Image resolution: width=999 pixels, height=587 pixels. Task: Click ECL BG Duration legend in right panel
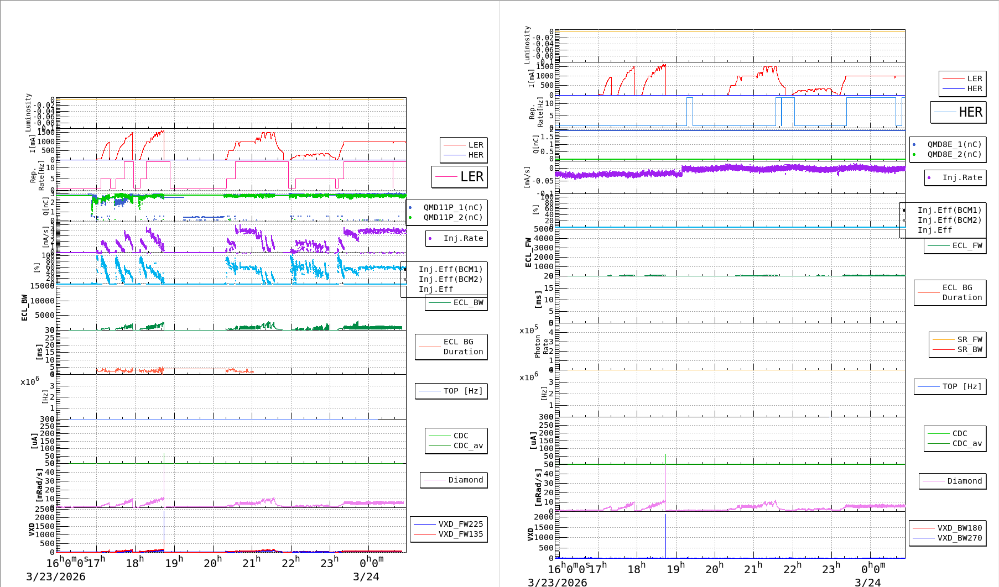[x=961, y=292]
